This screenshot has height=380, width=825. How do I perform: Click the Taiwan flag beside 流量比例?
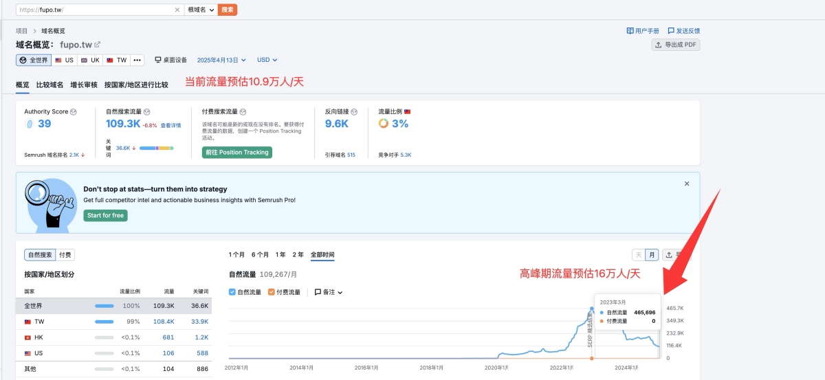point(407,111)
